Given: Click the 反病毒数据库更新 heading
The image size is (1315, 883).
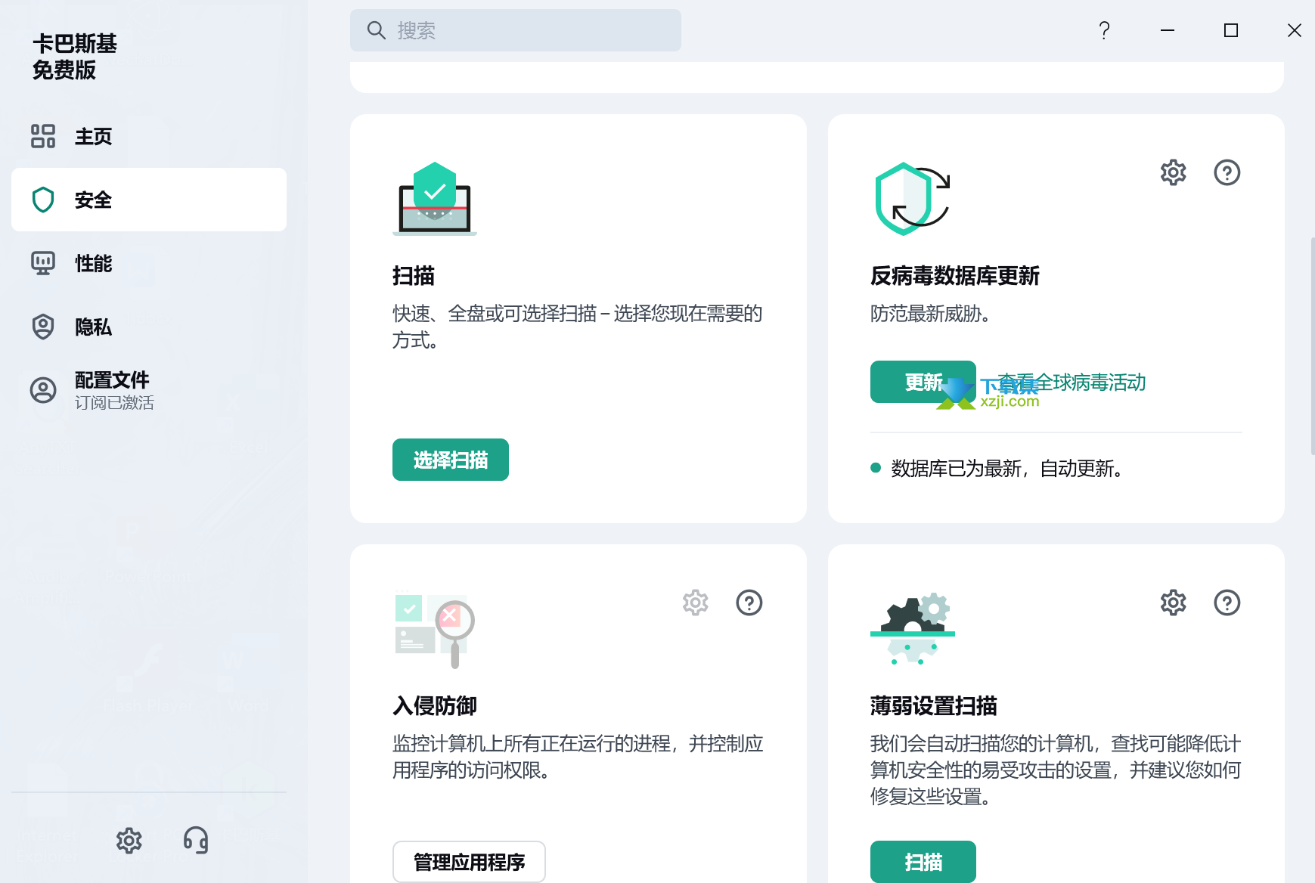Looking at the screenshot, I should coord(955,276).
